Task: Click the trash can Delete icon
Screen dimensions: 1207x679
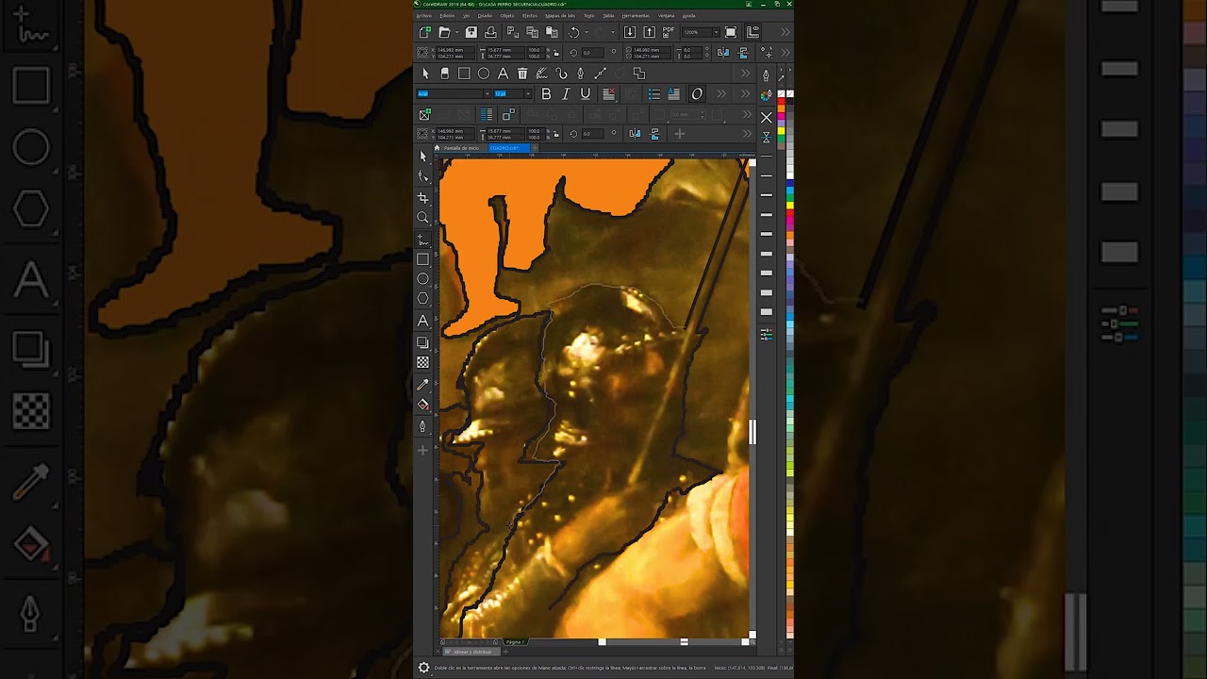Action: (522, 74)
